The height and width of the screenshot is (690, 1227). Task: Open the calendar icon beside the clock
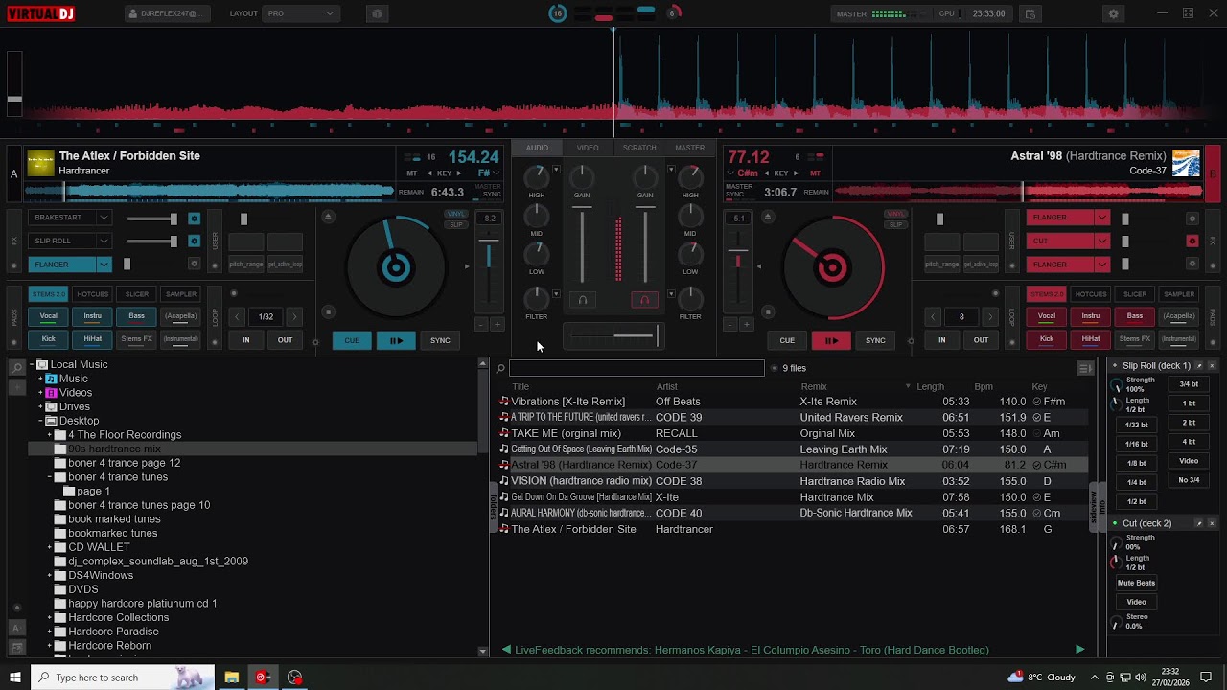pyautogui.click(x=1030, y=13)
